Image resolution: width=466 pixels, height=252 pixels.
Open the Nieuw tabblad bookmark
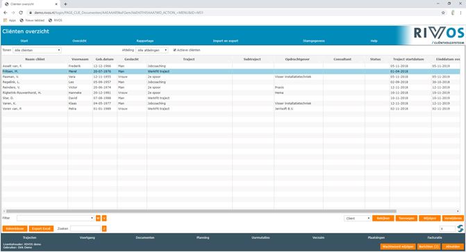[x=32, y=20]
